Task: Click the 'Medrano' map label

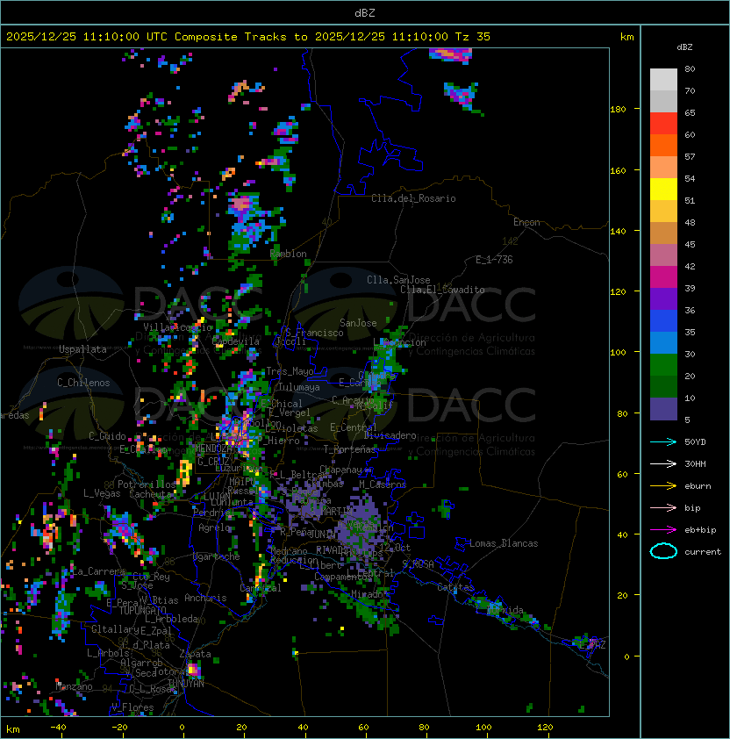Action: tap(289, 551)
